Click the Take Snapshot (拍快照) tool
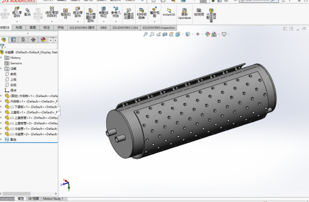This screenshot has height=202, width=309. [199, 12]
